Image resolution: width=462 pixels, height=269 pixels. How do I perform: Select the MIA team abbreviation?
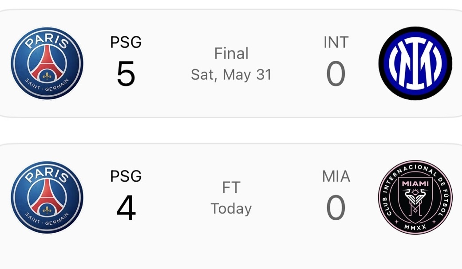point(336,176)
